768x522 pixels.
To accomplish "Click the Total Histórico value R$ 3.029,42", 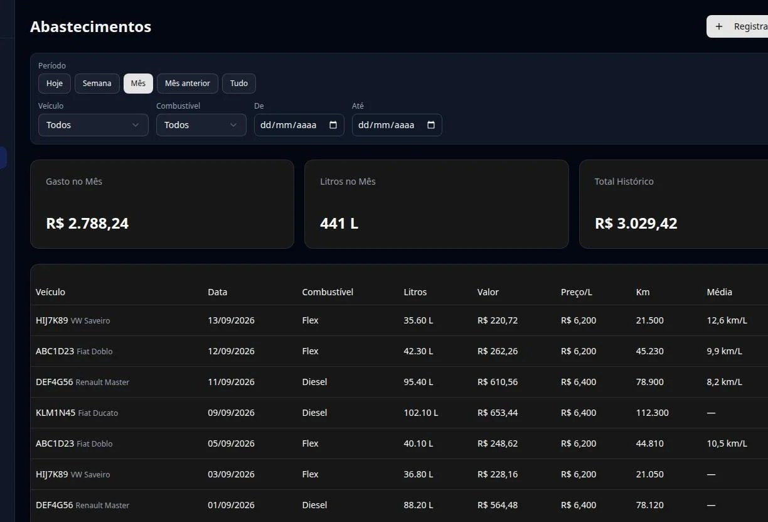I will [x=636, y=224].
